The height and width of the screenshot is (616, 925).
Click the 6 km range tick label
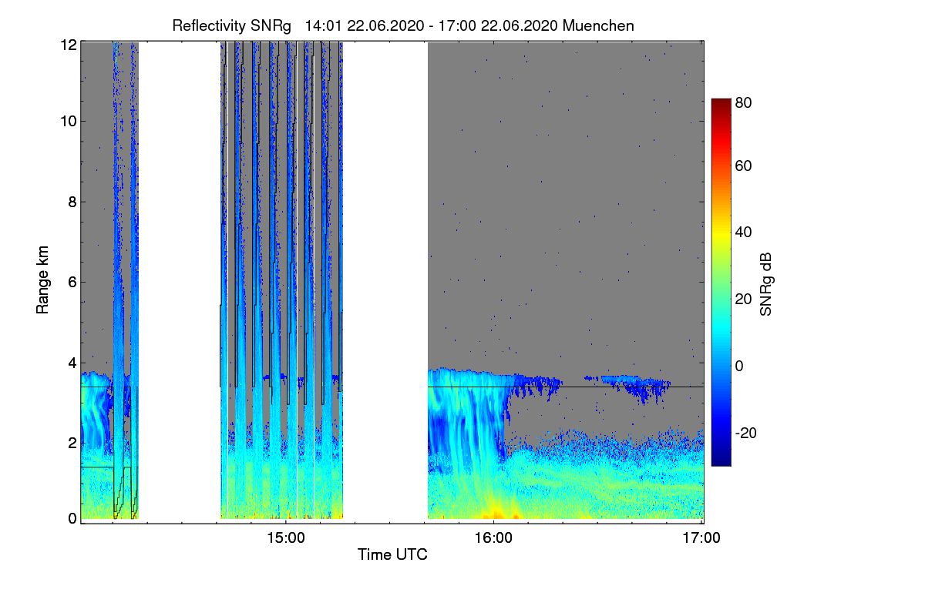click(x=72, y=283)
